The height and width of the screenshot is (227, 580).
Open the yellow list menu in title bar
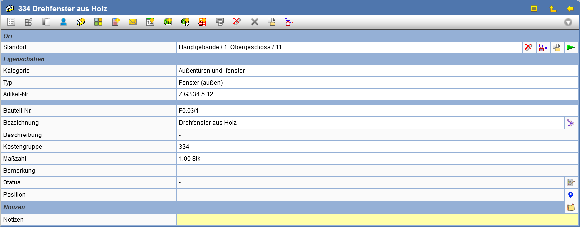point(534,8)
